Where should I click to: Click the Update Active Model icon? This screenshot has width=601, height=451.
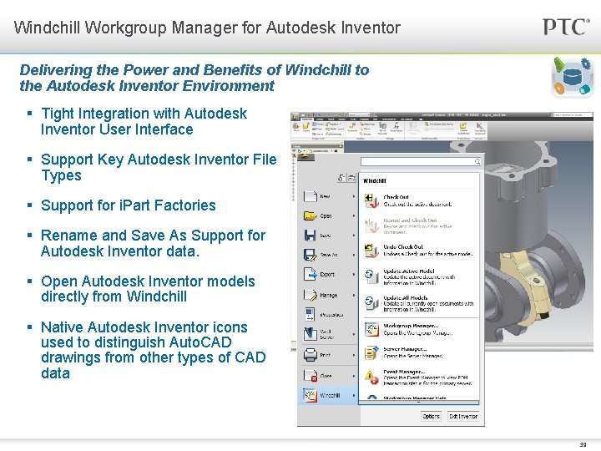[x=371, y=276]
